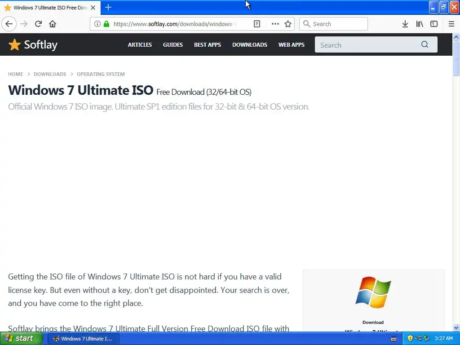Click the vertical scrollbar thumb
Image resolution: width=460 pixels, height=345 pixels.
(x=456, y=58)
